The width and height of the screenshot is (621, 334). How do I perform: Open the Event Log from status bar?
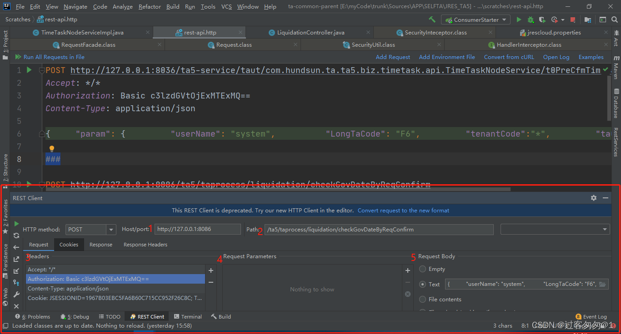[591, 317]
